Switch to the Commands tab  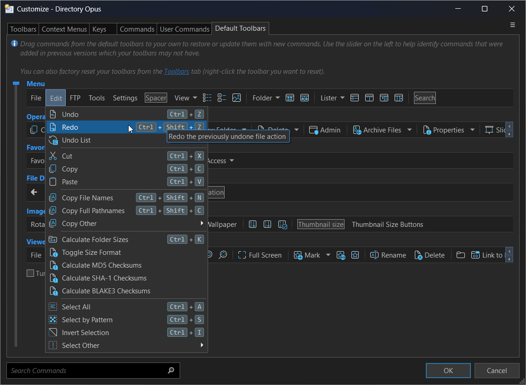point(137,29)
